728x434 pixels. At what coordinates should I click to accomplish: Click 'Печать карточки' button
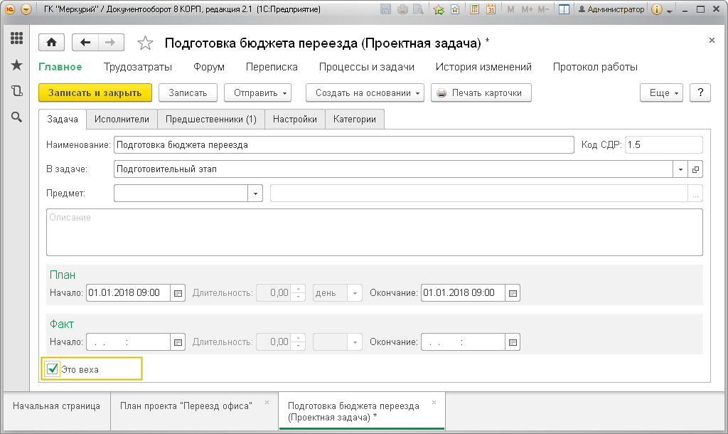(481, 92)
